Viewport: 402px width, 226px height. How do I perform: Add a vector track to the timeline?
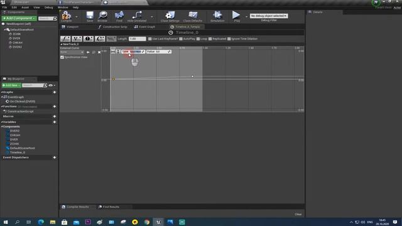click(77, 39)
